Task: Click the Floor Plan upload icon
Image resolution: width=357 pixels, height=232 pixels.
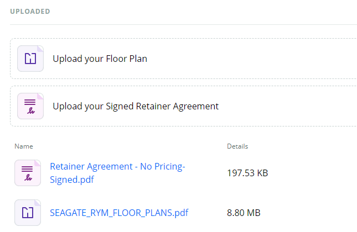Action: coord(30,59)
